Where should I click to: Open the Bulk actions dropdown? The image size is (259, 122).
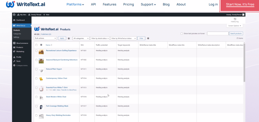tap(45, 38)
